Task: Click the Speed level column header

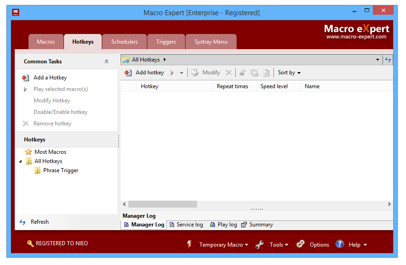Action: click(x=278, y=86)
